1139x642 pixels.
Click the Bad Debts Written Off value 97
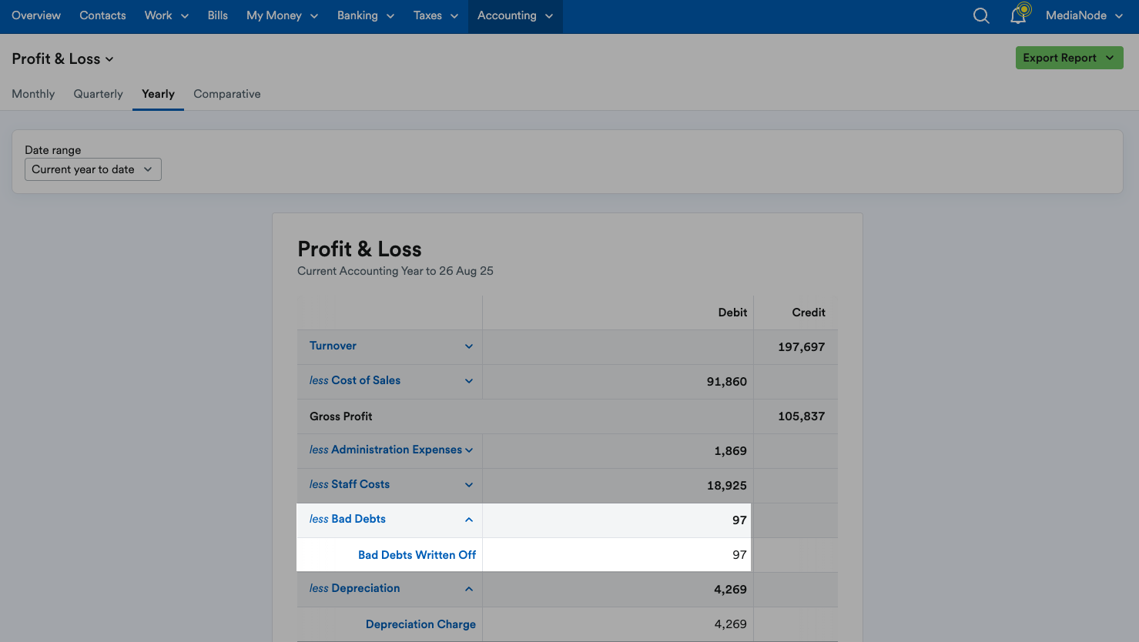739,555
